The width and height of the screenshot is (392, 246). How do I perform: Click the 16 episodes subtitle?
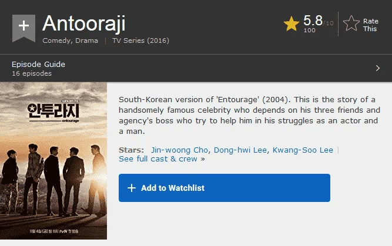(x=32, y=73)
